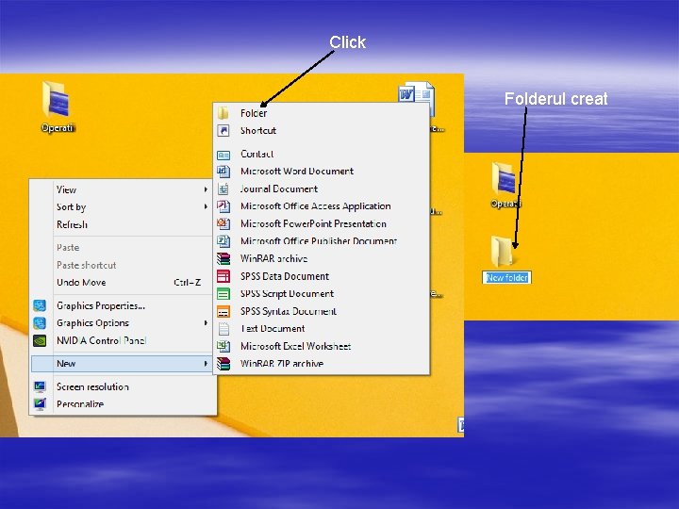
Task: Select Undo Move entry
Action: (123, 283)
